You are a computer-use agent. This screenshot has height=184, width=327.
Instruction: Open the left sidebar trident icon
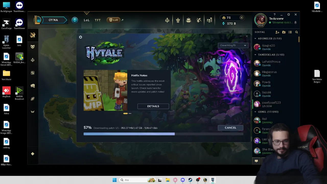click(33, 60)
